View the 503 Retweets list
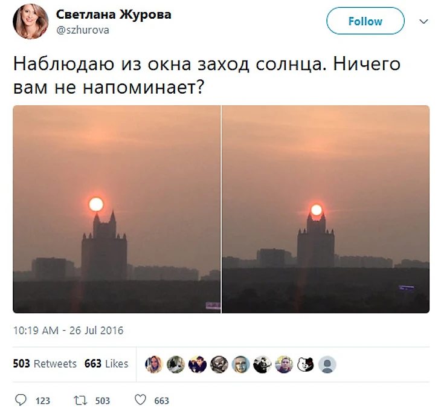The image size is (441, 408). pyautogui.click(x=45, y=363)
